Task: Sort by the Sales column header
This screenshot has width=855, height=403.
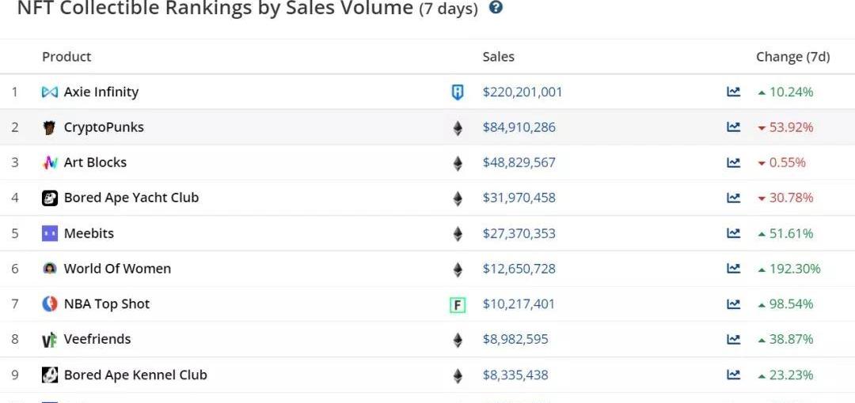Action: (x=498, y=57)
